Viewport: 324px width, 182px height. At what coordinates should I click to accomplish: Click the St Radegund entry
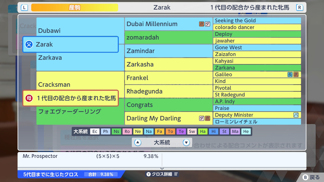coord(257,95)
